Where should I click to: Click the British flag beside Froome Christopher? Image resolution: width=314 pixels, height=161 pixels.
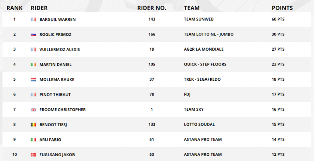[34, 110]
